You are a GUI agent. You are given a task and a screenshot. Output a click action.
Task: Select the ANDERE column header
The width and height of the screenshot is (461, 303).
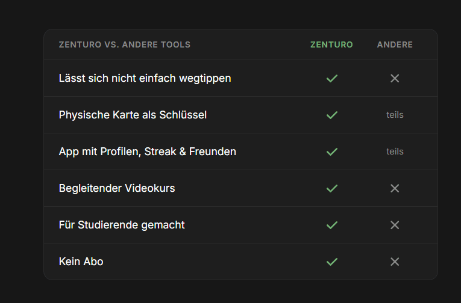[395, 44]
